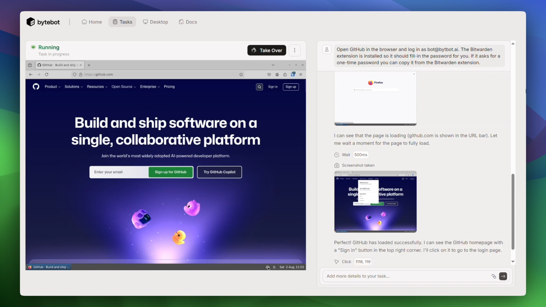The image size is (546, 307).
Task: Click the GitHub Sign in link
Action: tap(273, 87)
